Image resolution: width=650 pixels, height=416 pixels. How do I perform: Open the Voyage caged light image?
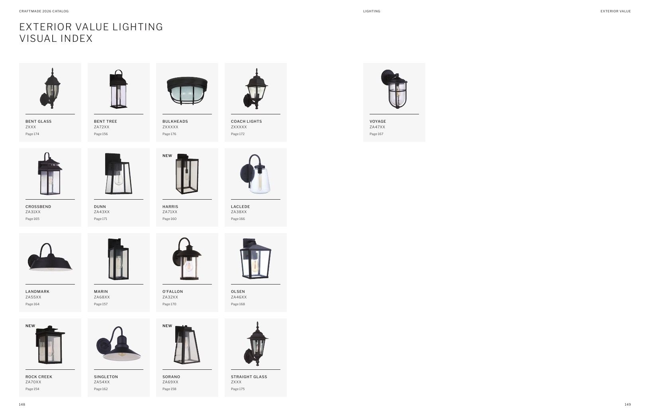click(x=394, y=89)
